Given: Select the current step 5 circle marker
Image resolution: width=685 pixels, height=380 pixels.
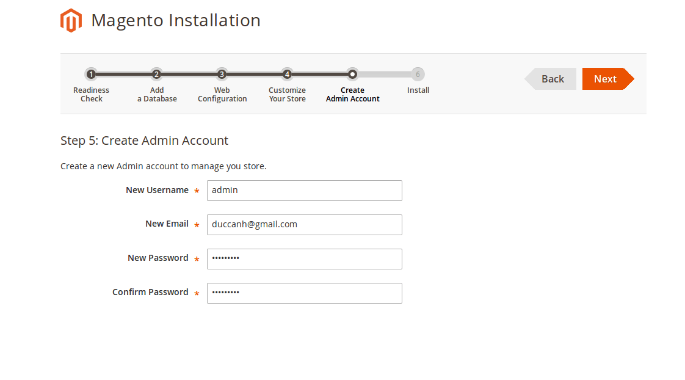Looking at the screenshot, I should tap(352, 75).
